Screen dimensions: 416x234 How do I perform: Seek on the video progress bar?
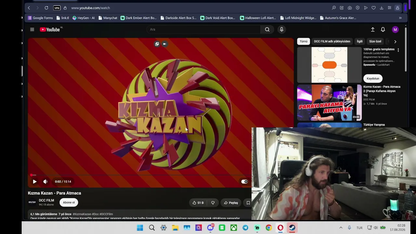pyautogui.click(x=161, y=175)
